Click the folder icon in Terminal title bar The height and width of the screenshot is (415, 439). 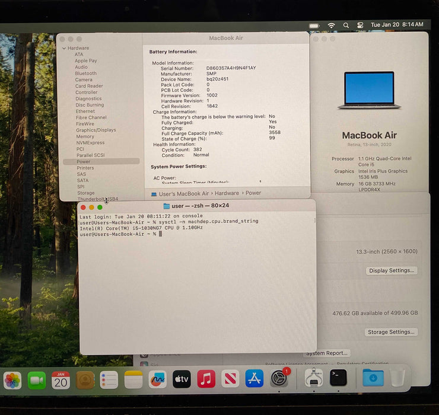pos(166,206)
